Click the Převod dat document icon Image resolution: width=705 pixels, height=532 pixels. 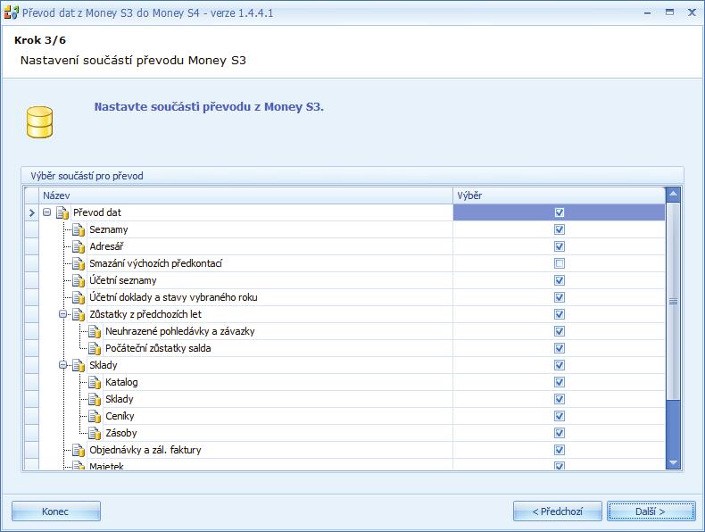click(x=62, y=212)
